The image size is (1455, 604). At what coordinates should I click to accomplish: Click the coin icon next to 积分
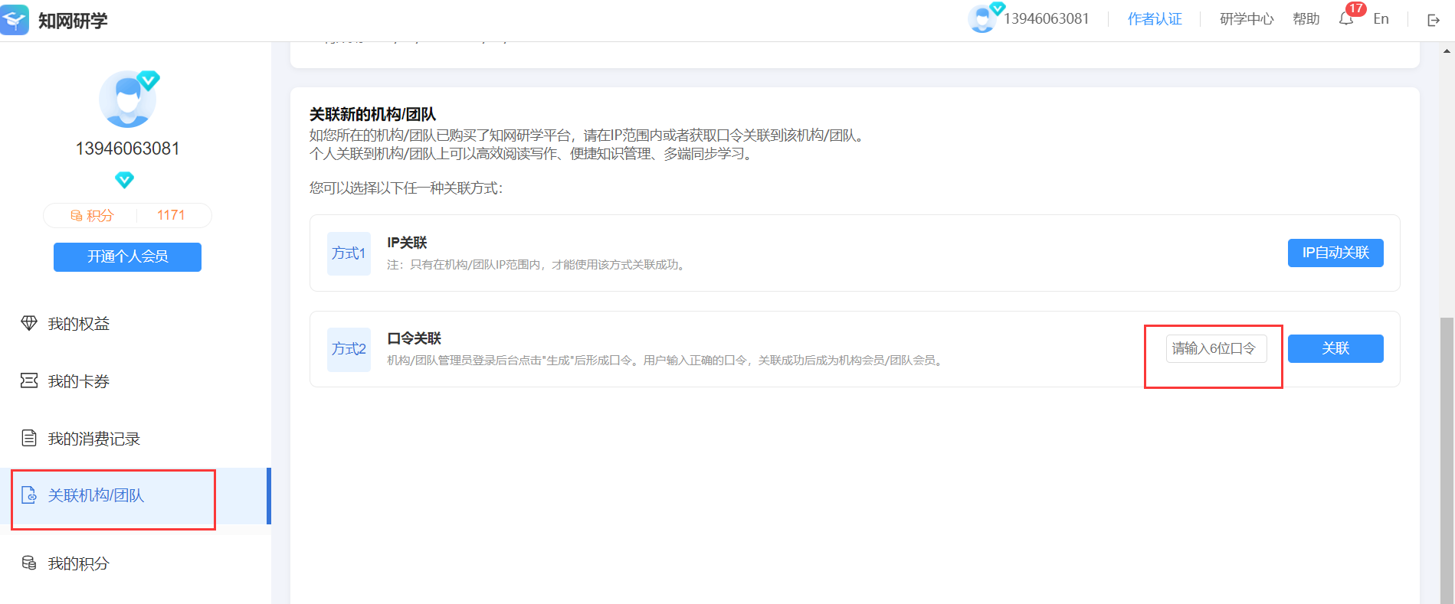point(77,216)
